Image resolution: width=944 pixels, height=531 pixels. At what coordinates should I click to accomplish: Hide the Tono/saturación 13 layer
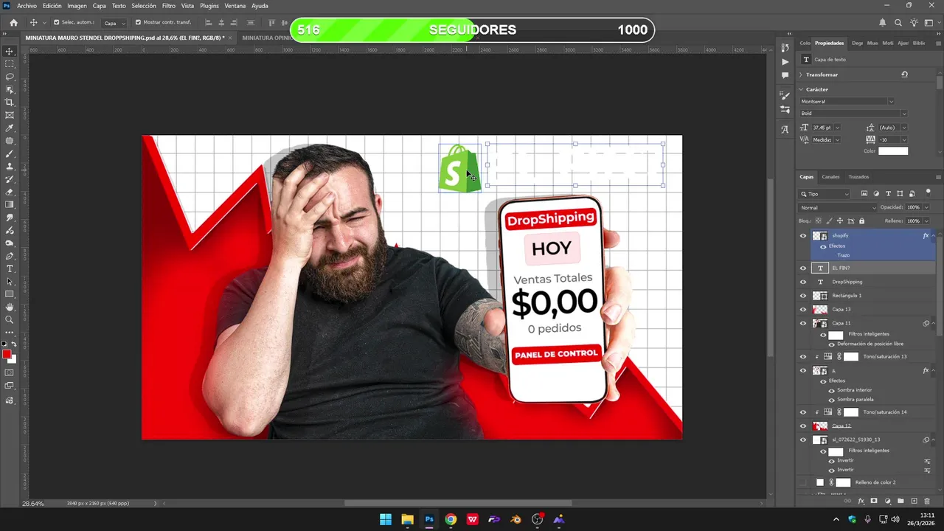[803, 356]
